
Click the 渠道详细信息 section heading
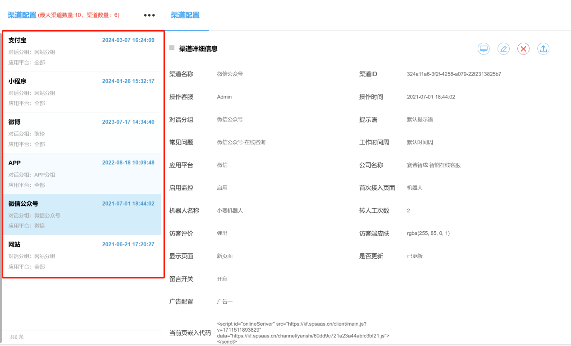point(198,49)
